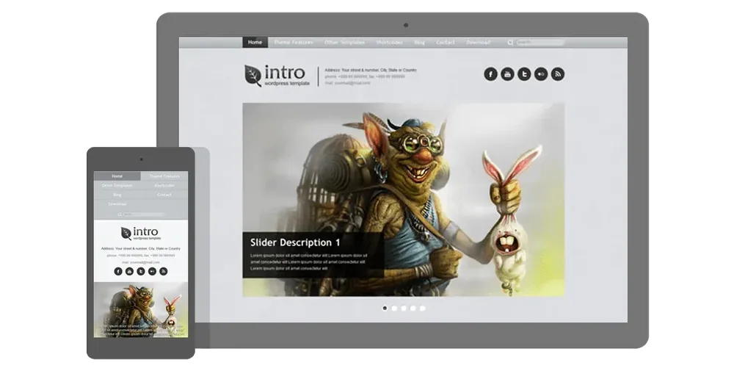Screen dimensions: 734x368
Task: Focus the search field on tablet
Action: pos(541,43)
